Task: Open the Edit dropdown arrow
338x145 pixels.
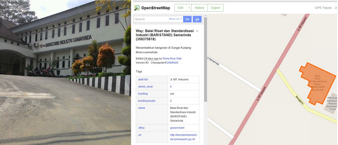Action: coord(189,8)
